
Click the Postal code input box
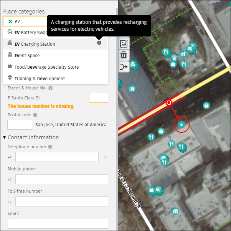(20, 125)
